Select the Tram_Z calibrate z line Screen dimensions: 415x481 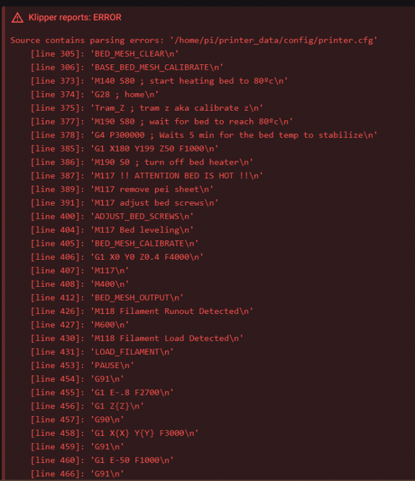(x=147, y=108)
